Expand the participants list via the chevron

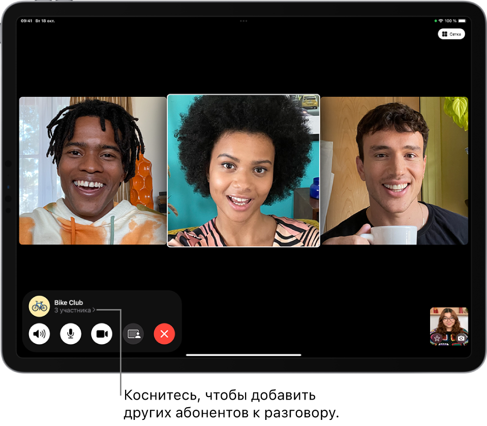click(x=94, y=310)
